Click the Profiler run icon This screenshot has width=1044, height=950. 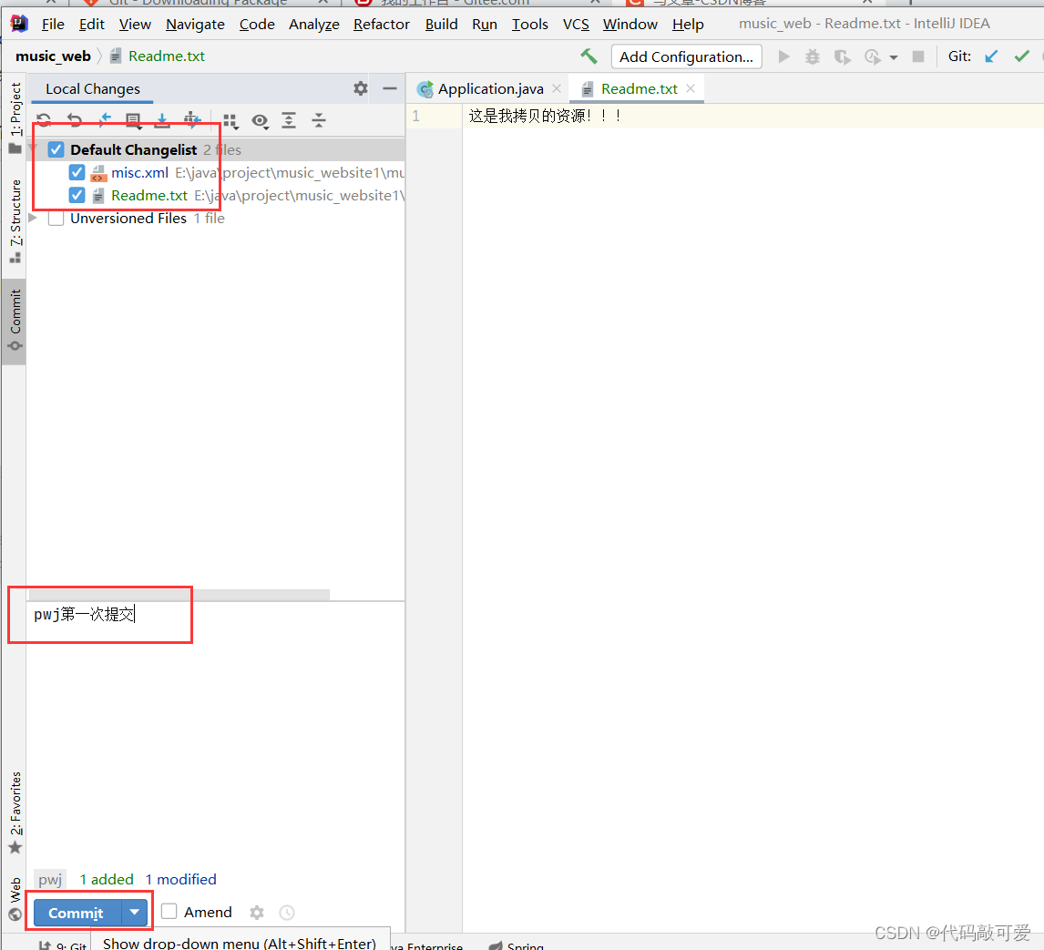click(x=872, y=57)
